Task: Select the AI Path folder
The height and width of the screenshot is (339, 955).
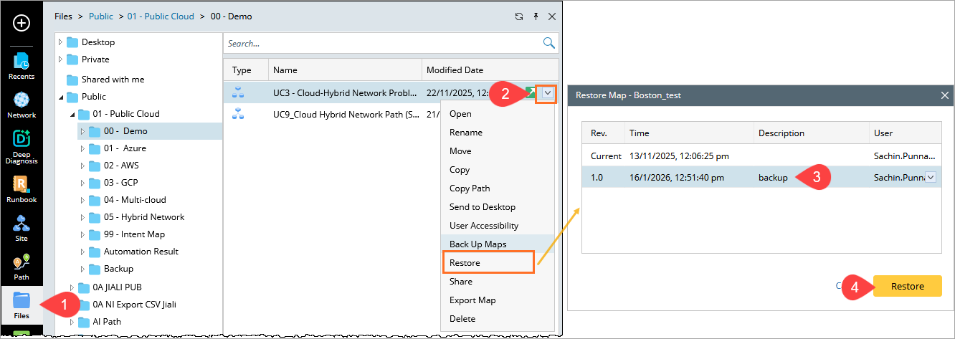Action: click(107, 322)
